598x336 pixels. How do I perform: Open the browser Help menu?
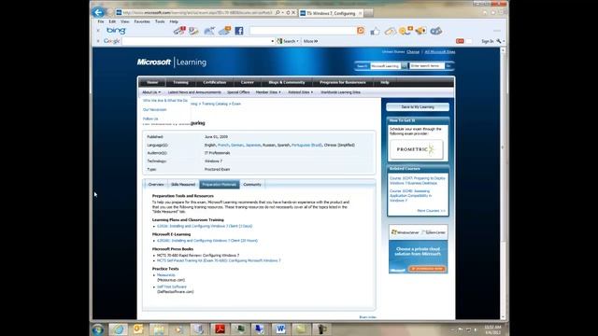pos(174,21)
